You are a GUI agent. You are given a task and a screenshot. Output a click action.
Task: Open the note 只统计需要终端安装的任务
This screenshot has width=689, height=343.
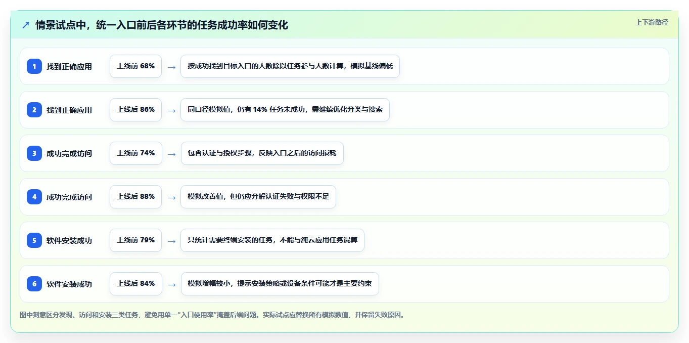tap(272, 240)
